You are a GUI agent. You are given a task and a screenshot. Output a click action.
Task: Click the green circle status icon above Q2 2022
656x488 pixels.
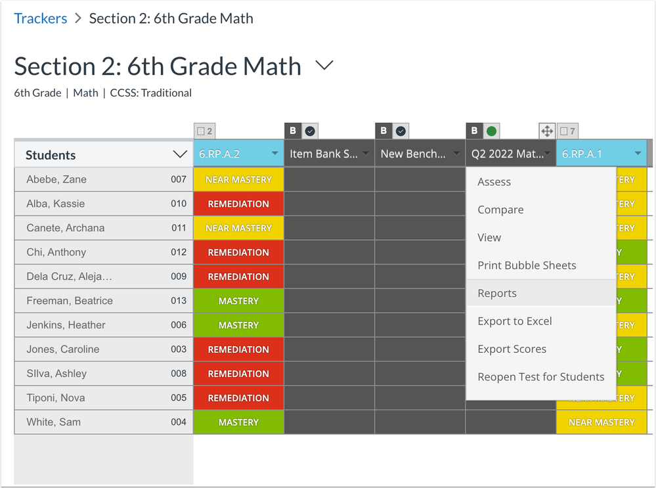coord(491,131)
